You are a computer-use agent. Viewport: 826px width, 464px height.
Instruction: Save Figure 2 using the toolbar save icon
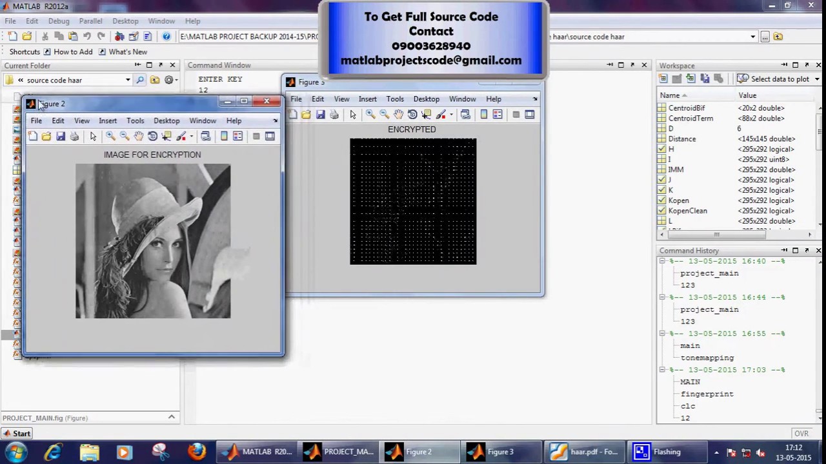pyautogui.click(x=61, y=136)
